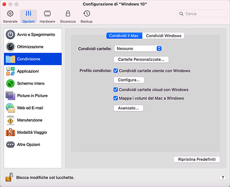230x187 pixels.
Task: Click the Configura... button
Action: (129, 80)
